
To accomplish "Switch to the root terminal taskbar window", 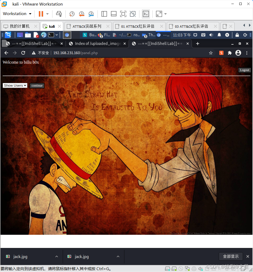I will click(x=134, y=35).
